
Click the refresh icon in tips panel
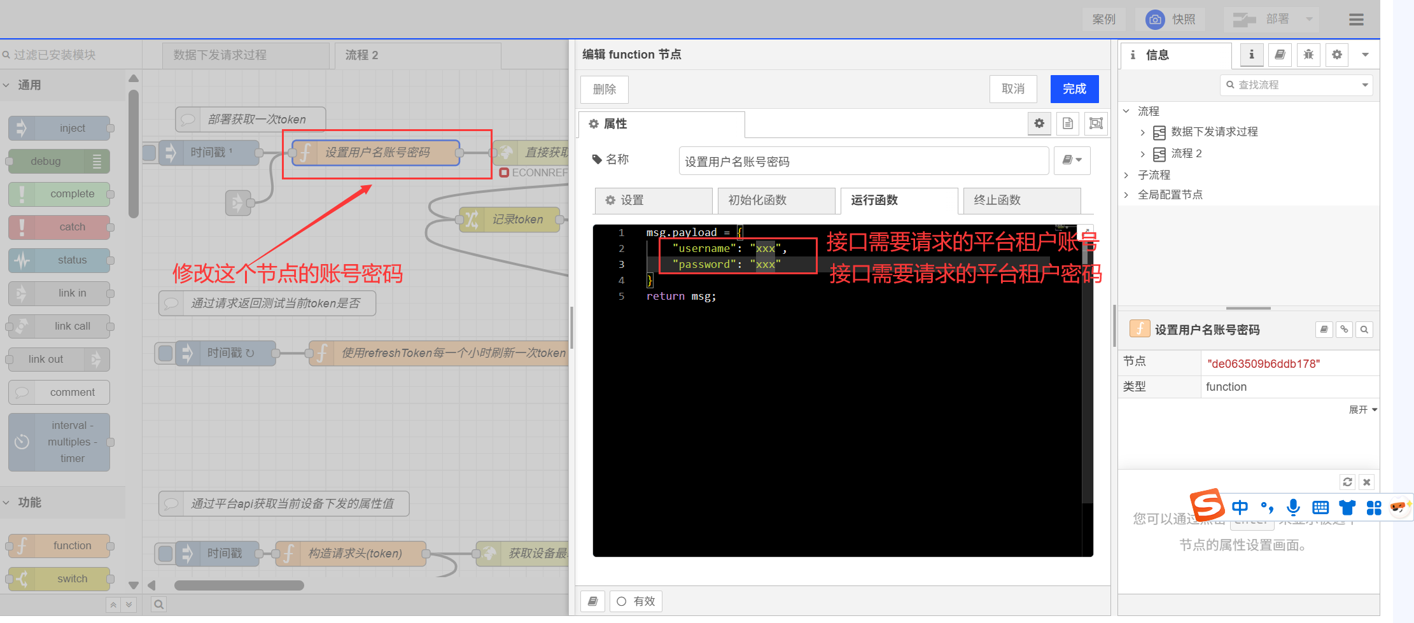tap(1347, 482)
